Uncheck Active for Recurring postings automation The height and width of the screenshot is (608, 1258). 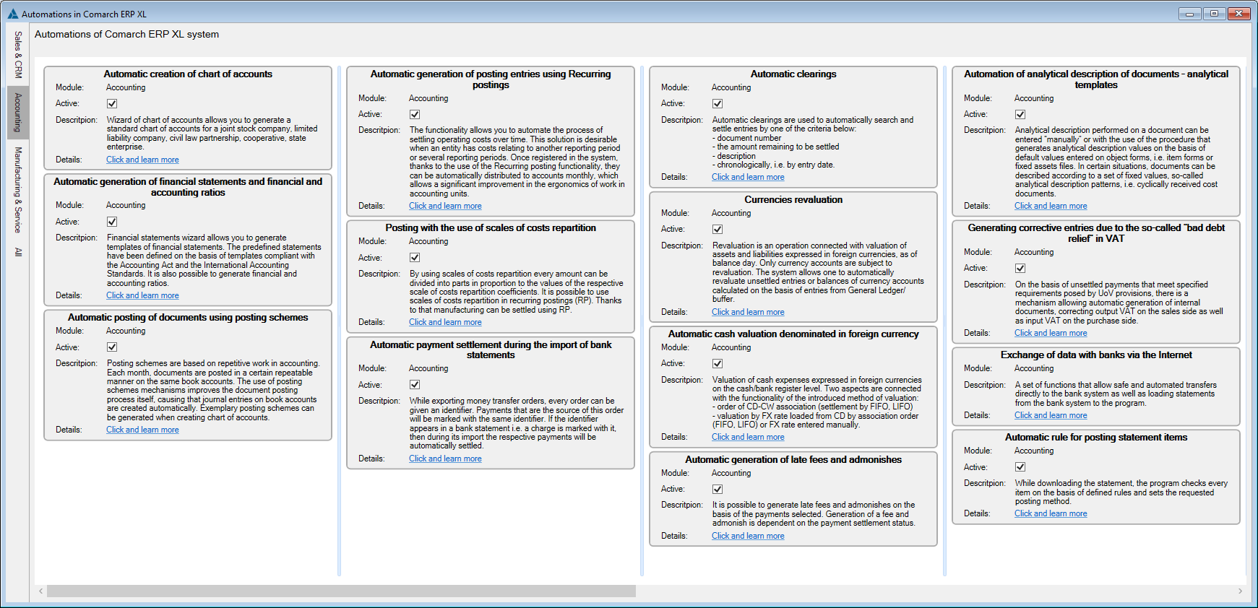click(415, 114)
